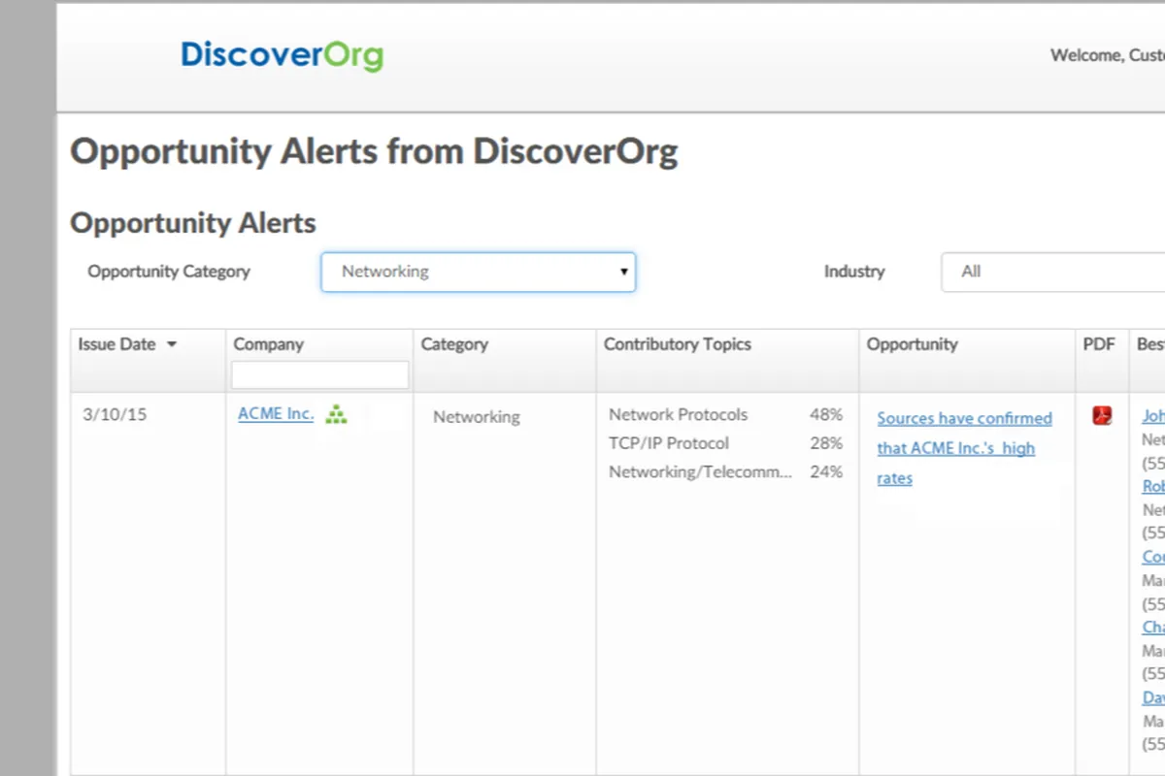Image resolution: width=1165 pixels, height=776 pixels.
Task: Open the 'Sources have confirmed' opportunity link
Action: (964, 448)
